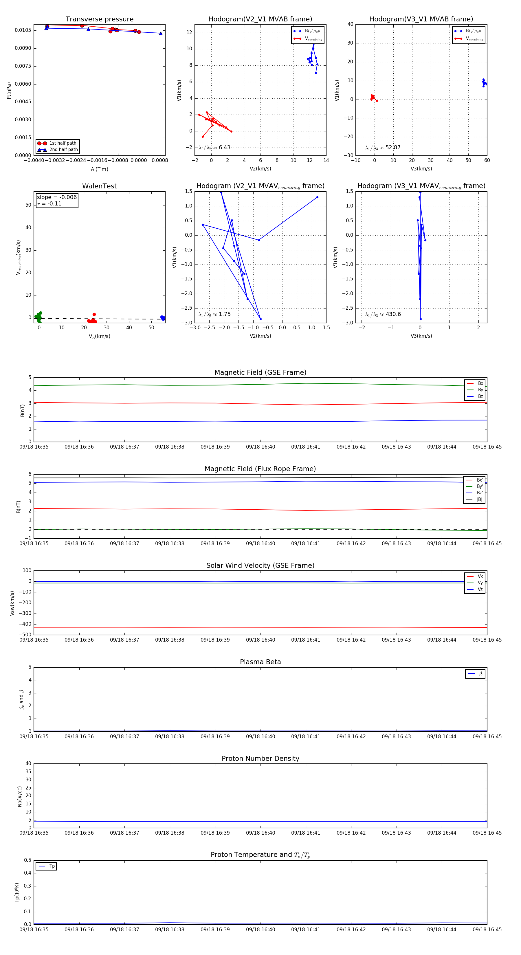Select the βp legend entry in Plasma Beta
This screenshot has width=521, height=955.
[x=475, y=674]
